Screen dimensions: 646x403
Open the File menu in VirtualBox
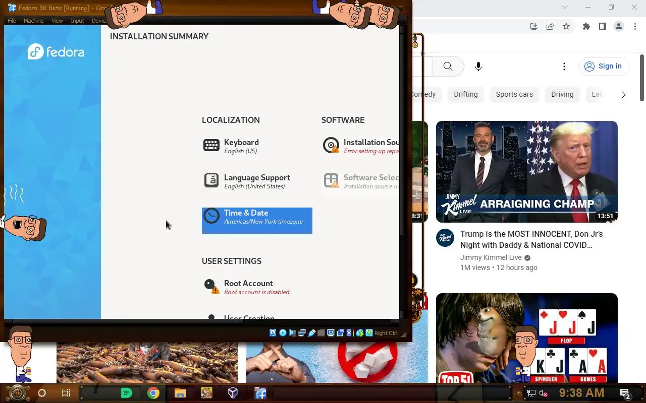pyautogui.click(x=12, y=21)
